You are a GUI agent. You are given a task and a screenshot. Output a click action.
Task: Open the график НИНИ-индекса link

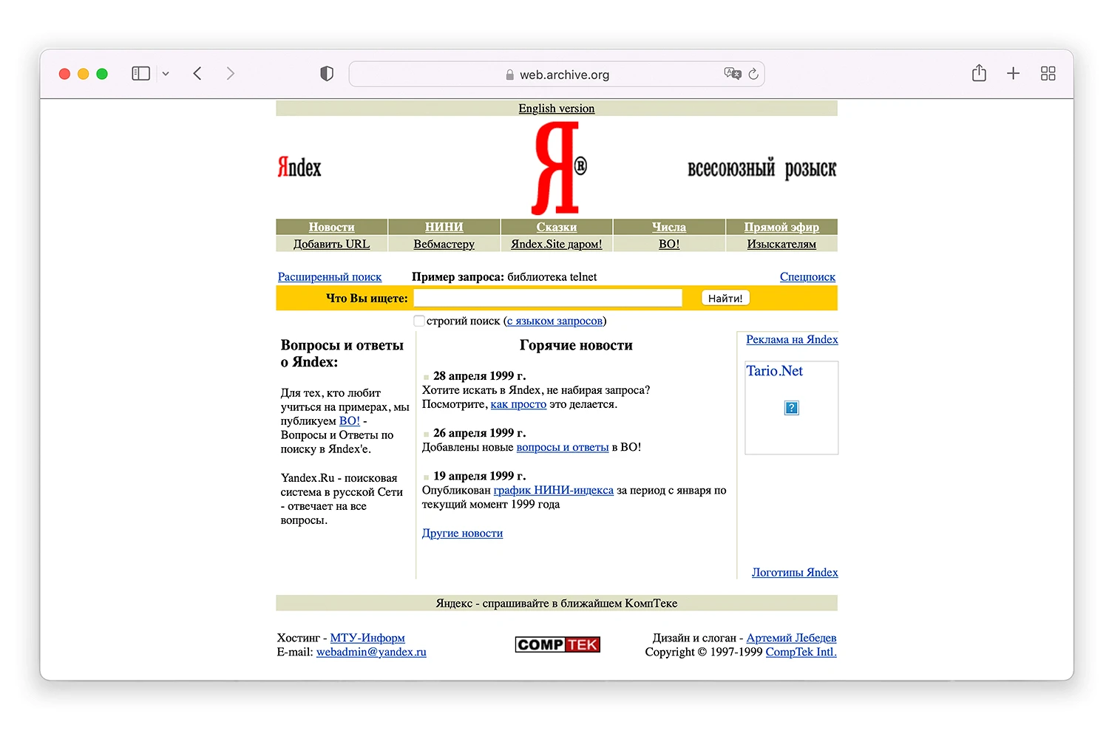(x=554, y=490)
